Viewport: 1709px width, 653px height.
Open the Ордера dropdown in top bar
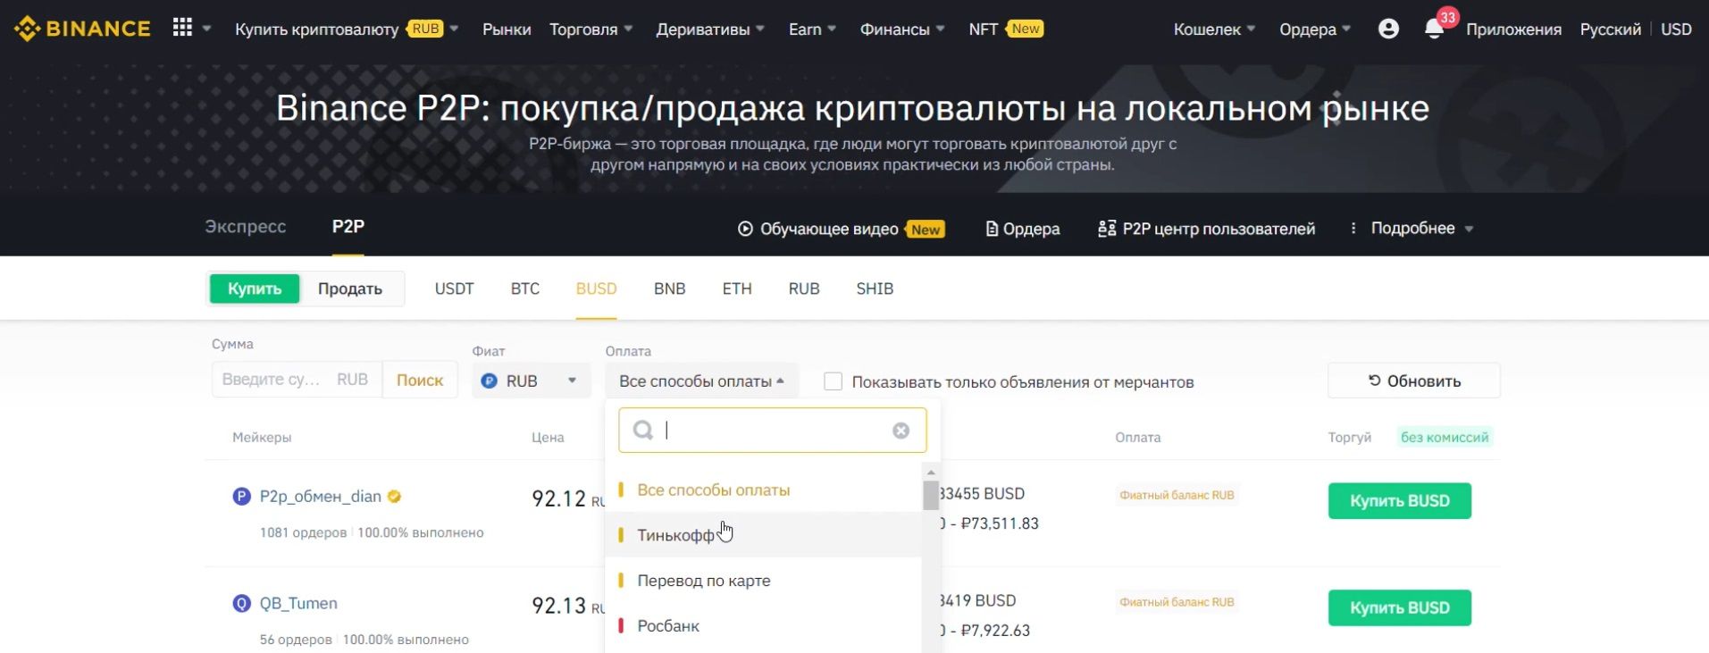1315,29
